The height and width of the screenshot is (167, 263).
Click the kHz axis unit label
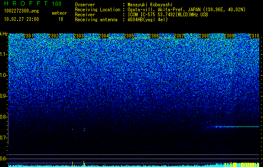(x=4, y=34)
